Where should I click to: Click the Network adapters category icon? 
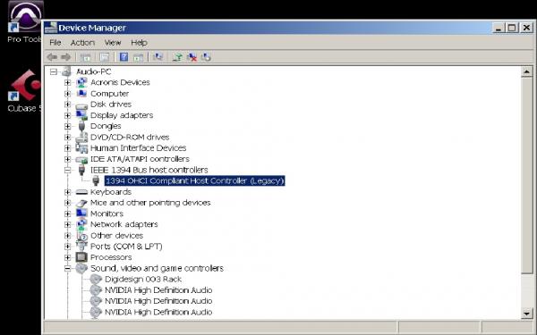pyautogui.click(x=81, y=224)
